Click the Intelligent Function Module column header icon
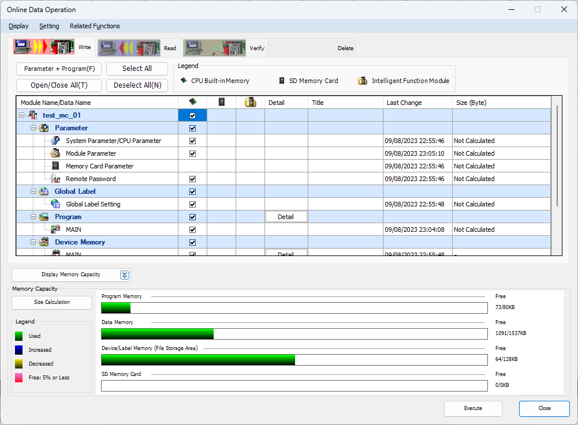 pyautogui.click(x=250, y=103)
